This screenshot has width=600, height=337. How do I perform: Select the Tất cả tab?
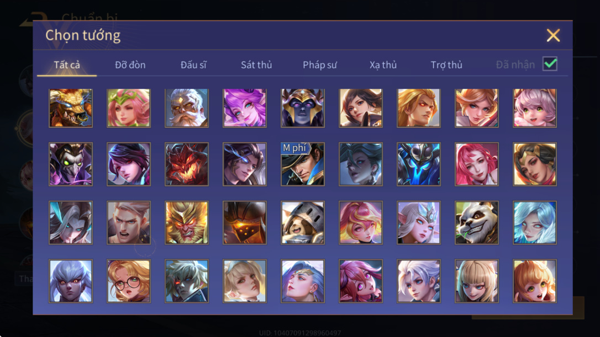(x=67, y=65)
